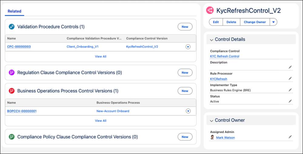Click New in Business Operations Process Control Versions
303x154 pixels.
coord(185,91)
